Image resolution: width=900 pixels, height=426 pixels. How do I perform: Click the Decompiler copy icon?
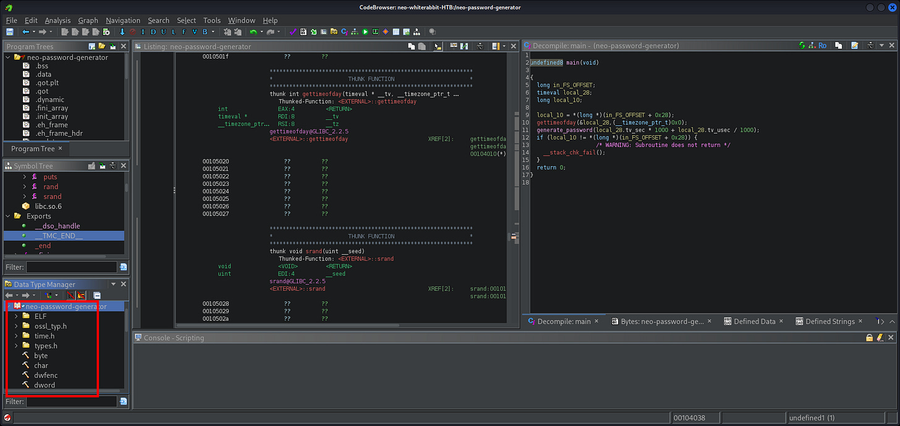coord(839,46)
